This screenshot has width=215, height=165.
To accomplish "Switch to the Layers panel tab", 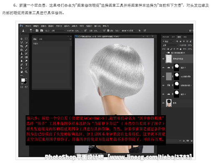I will (179, 37).
